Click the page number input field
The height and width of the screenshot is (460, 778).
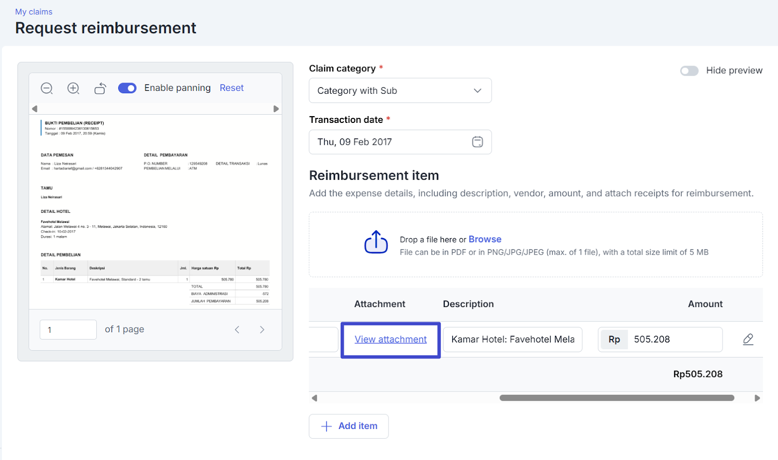[x=68, y=330]
